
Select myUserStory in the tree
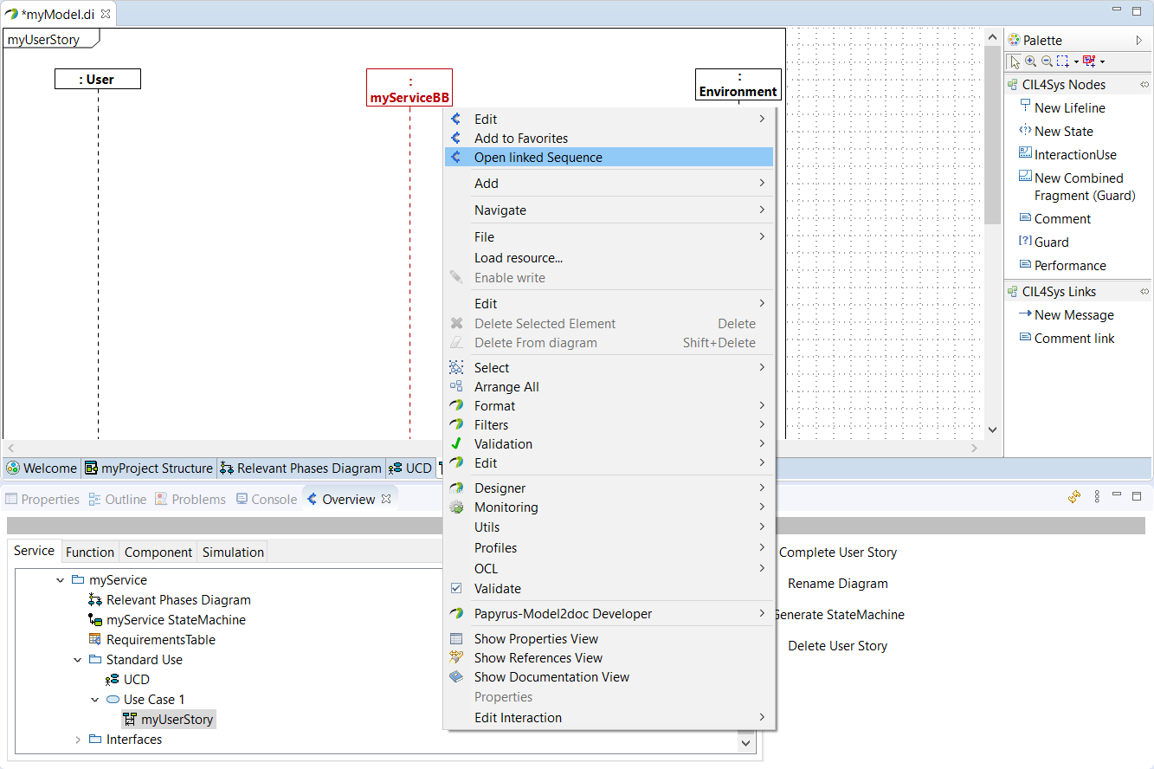coord(169,720)
